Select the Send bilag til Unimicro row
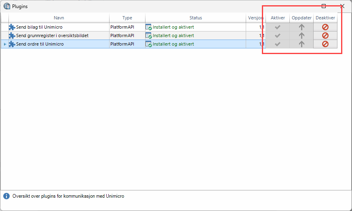This screenshot has height=211, width=352. click(x=39, y=27)
